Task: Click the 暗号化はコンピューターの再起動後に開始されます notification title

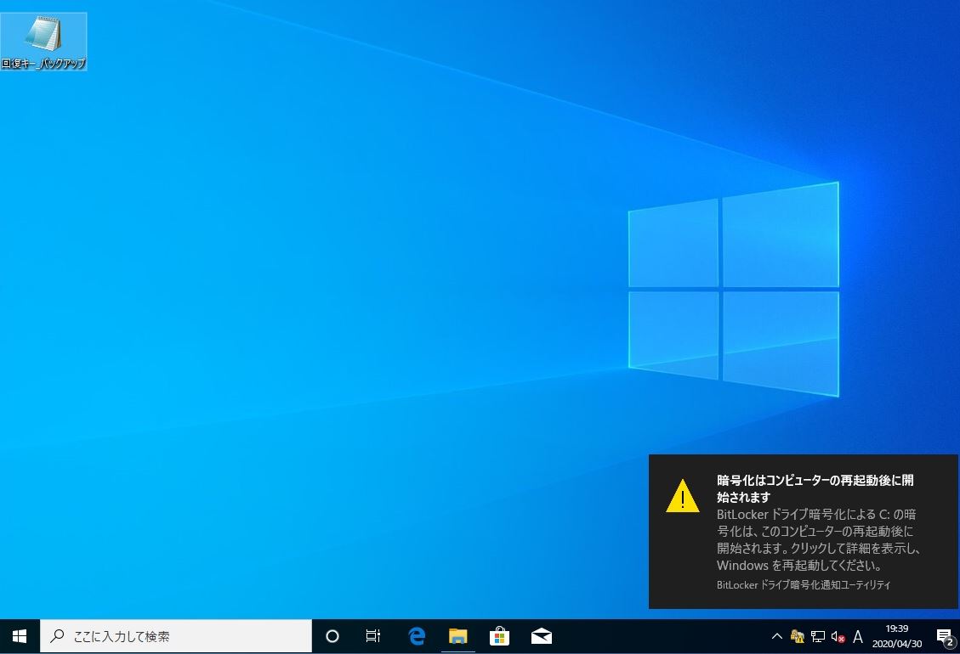Action: point(815,488)
